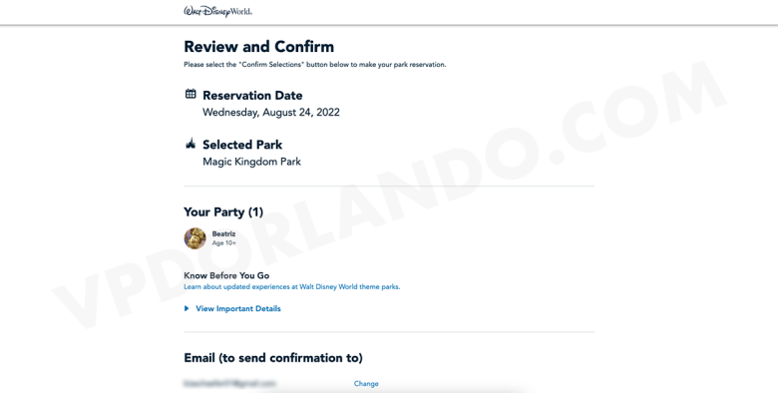The width and height of the screenshot is (778, 393).
Task: Click the Age 10+ label
Action: (223, 243)
